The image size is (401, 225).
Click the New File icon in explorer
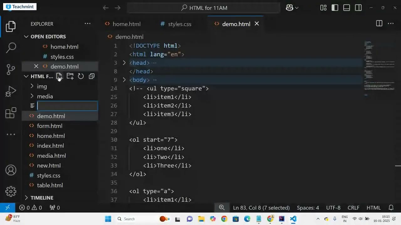[x=59, y=76]
